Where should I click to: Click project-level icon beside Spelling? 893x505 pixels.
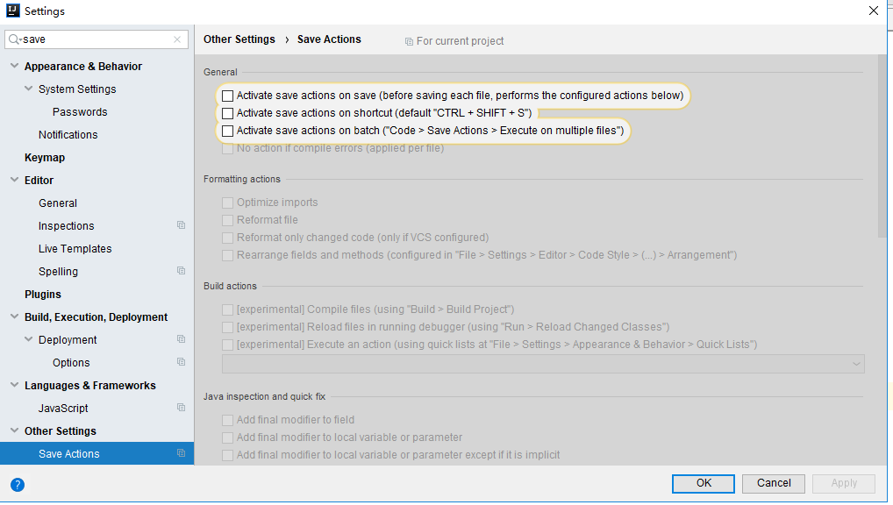click(181, 271)
